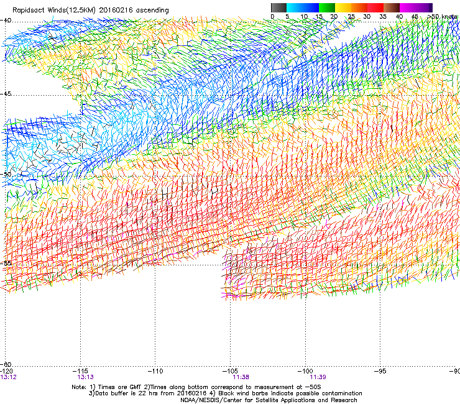Screen dimensions: 460x404
Task: Click the green 15-20 knots legend swatch
Action: [327, 7]
